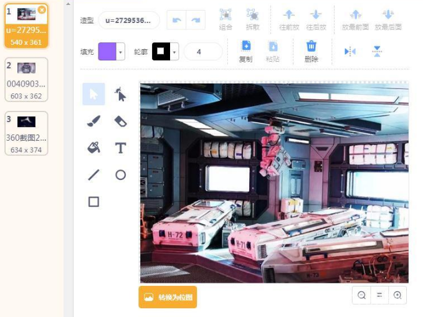Select the Fill bucket tool
This screenshot has width=423, height=317.
[93, 148]
